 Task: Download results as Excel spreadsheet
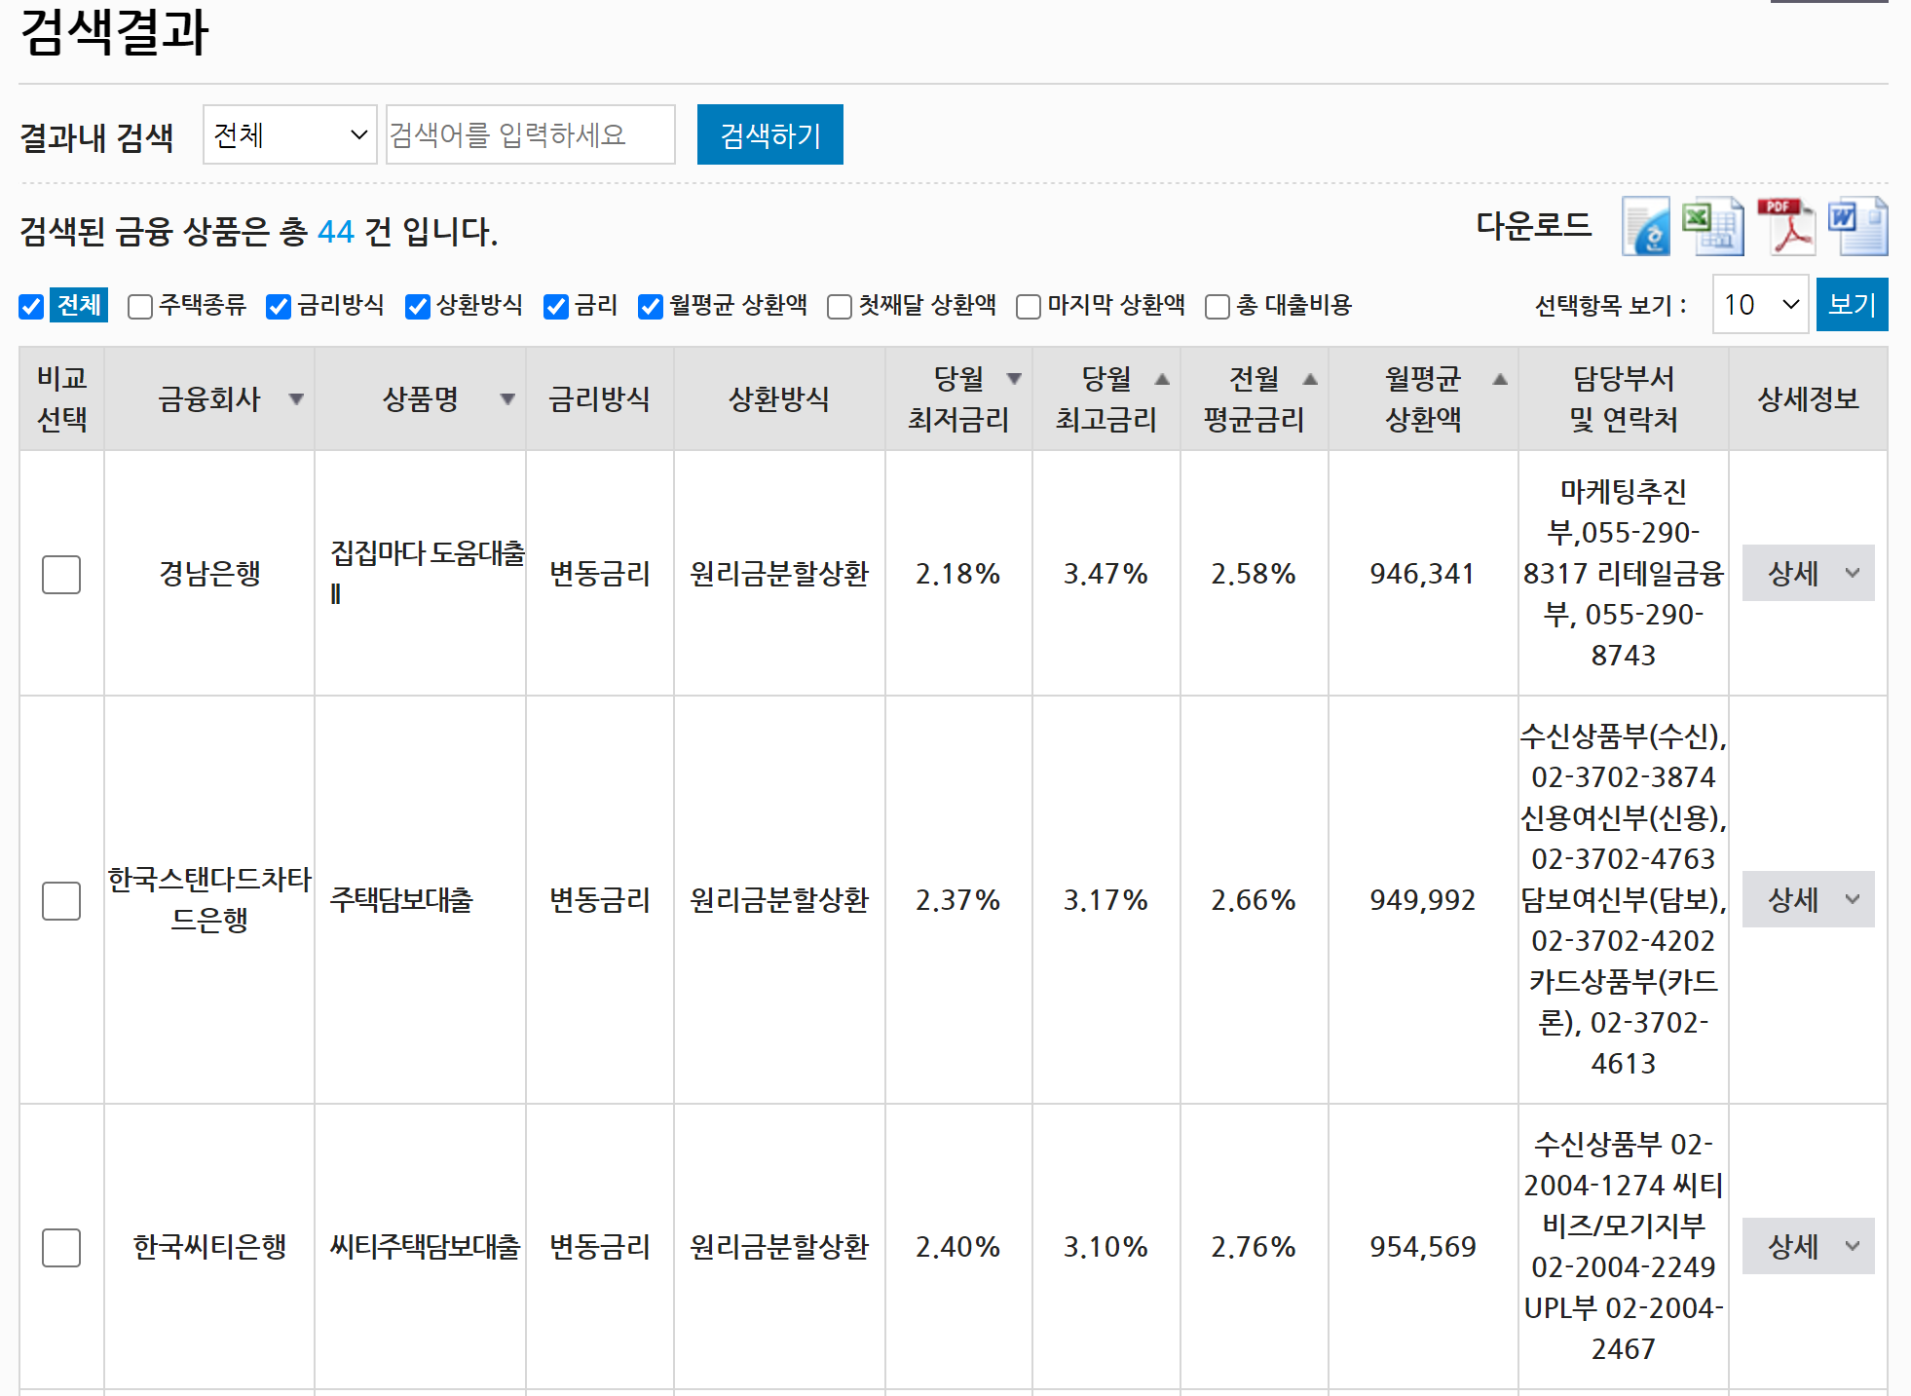(1712, 227)
